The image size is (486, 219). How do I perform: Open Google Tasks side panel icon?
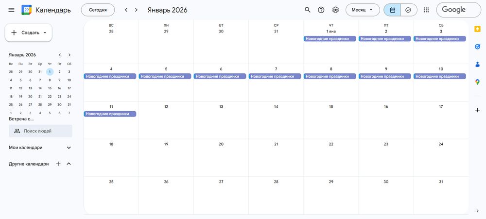[477, 47]
